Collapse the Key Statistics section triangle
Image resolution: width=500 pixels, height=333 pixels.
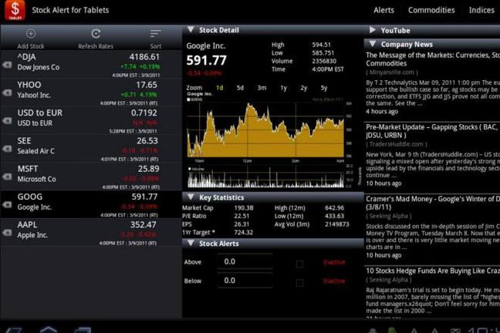191,197
